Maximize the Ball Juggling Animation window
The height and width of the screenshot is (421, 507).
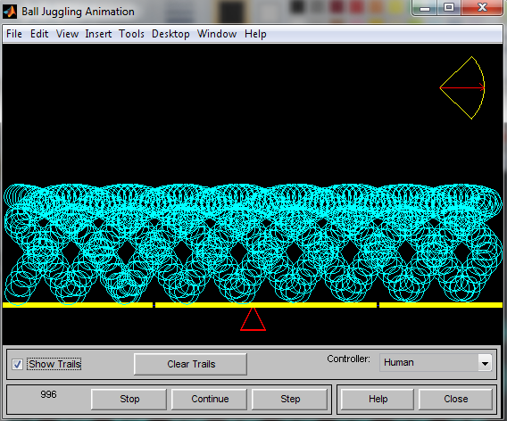[449, 8]
